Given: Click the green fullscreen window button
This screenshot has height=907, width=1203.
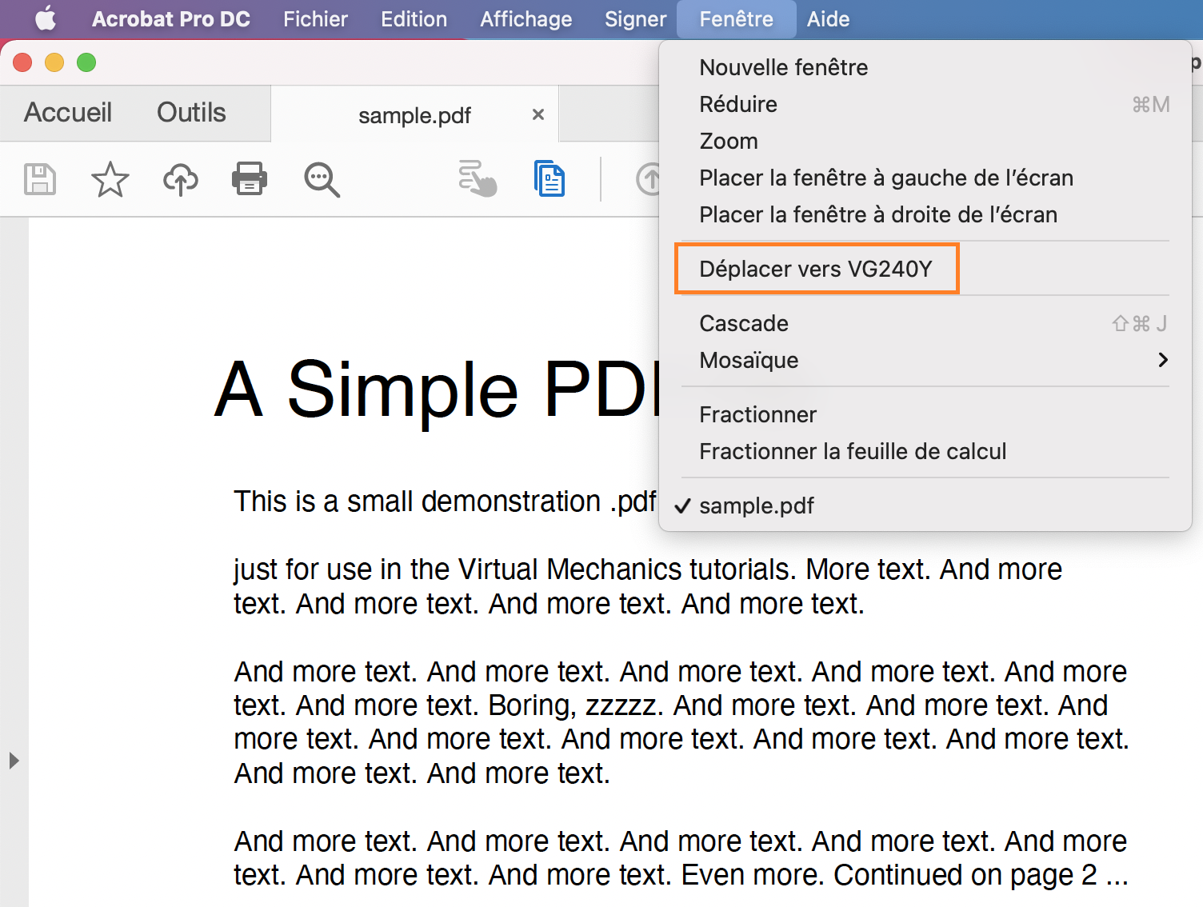Looking at the screenshot, I should click(86, 62).
